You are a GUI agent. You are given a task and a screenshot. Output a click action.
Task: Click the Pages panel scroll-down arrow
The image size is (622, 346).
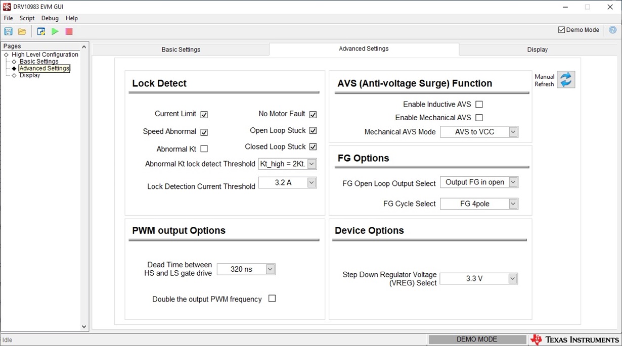click(x=84, y=327)
